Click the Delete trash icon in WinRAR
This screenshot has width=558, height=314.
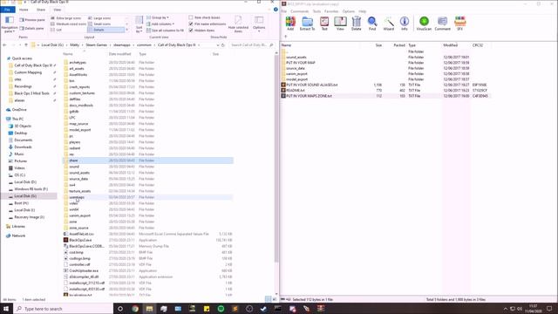pos(357,24)
